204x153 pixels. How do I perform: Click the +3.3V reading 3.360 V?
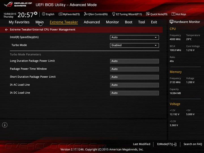point(174,125)
